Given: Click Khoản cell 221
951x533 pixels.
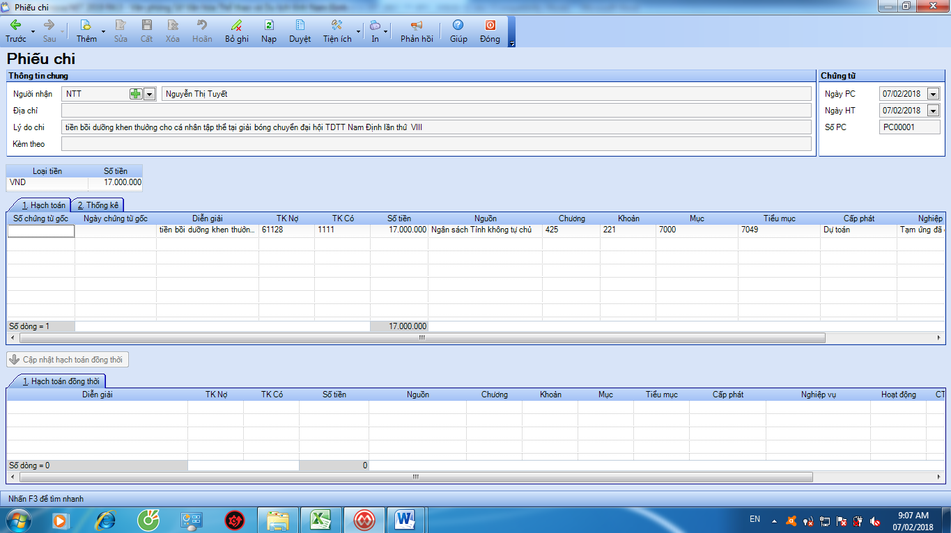Looking at the screenshot, I should click(628, 230).
